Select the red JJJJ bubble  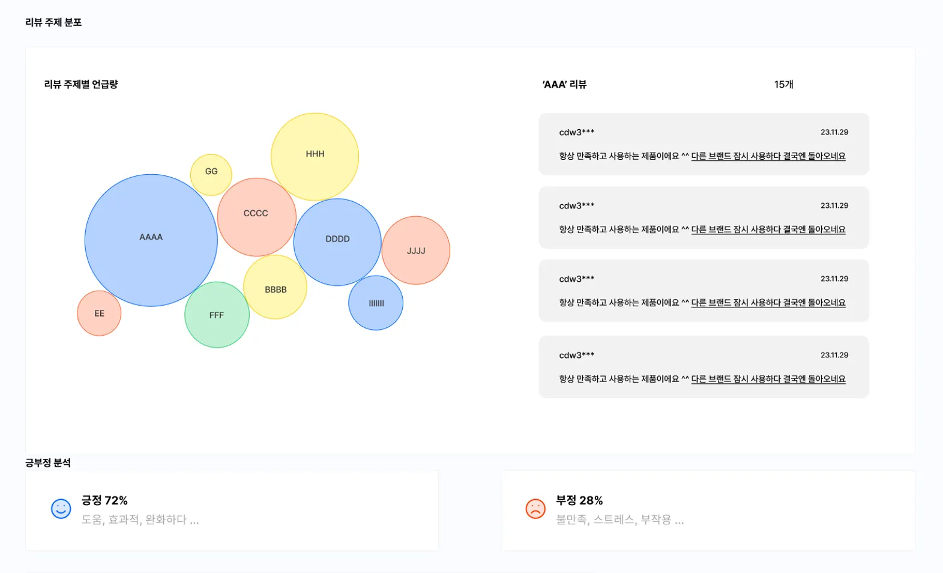tap(416, 250)
